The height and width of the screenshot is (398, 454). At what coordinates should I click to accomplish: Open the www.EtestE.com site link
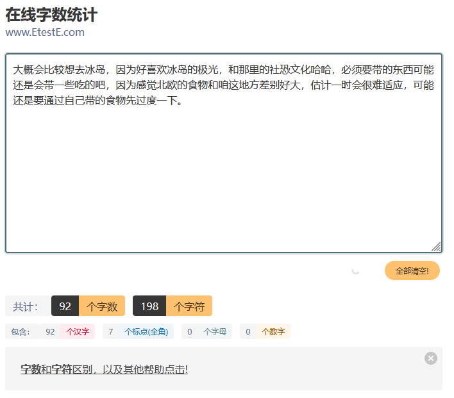tap(45, 32)
